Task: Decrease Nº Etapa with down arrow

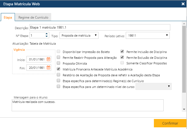Action: click(46, 37)
